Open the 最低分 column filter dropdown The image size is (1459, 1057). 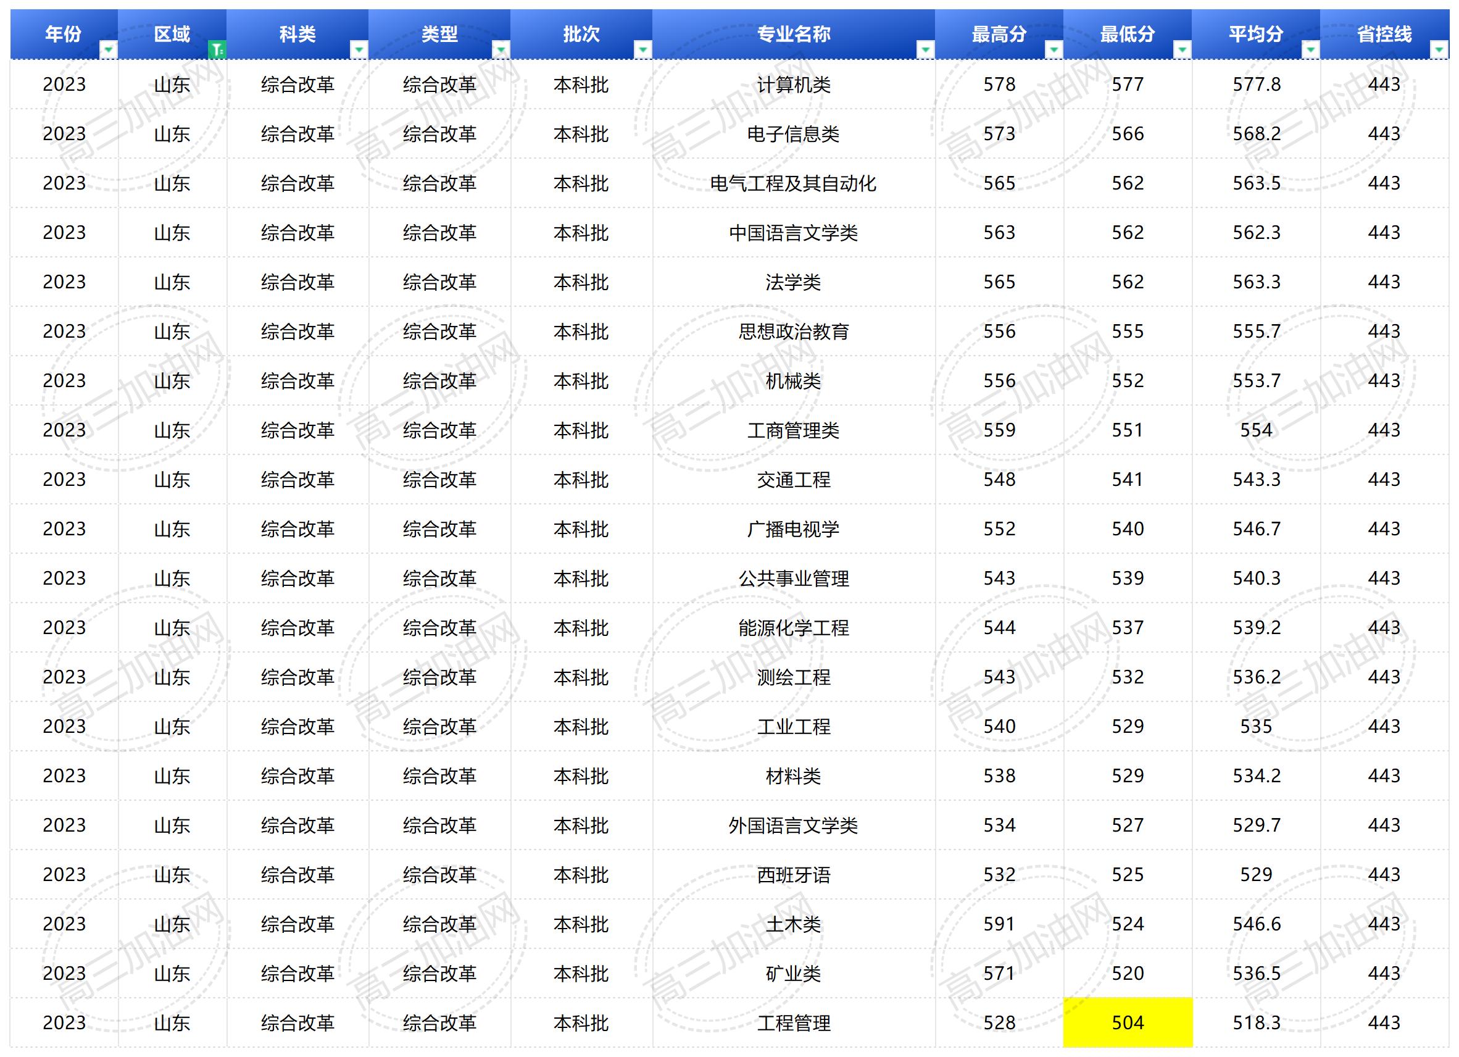(x=1183, y=49)
